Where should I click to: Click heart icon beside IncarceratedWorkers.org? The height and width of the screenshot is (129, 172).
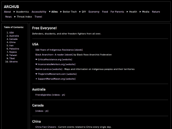click(x=36, y=64)
